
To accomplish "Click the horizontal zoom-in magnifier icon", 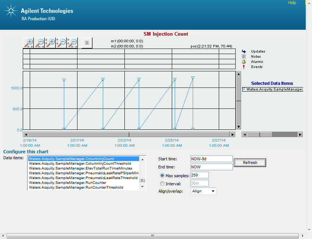I will pos(29,43).
